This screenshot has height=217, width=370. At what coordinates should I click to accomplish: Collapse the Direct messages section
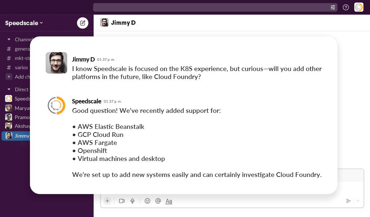click(9, 90)
